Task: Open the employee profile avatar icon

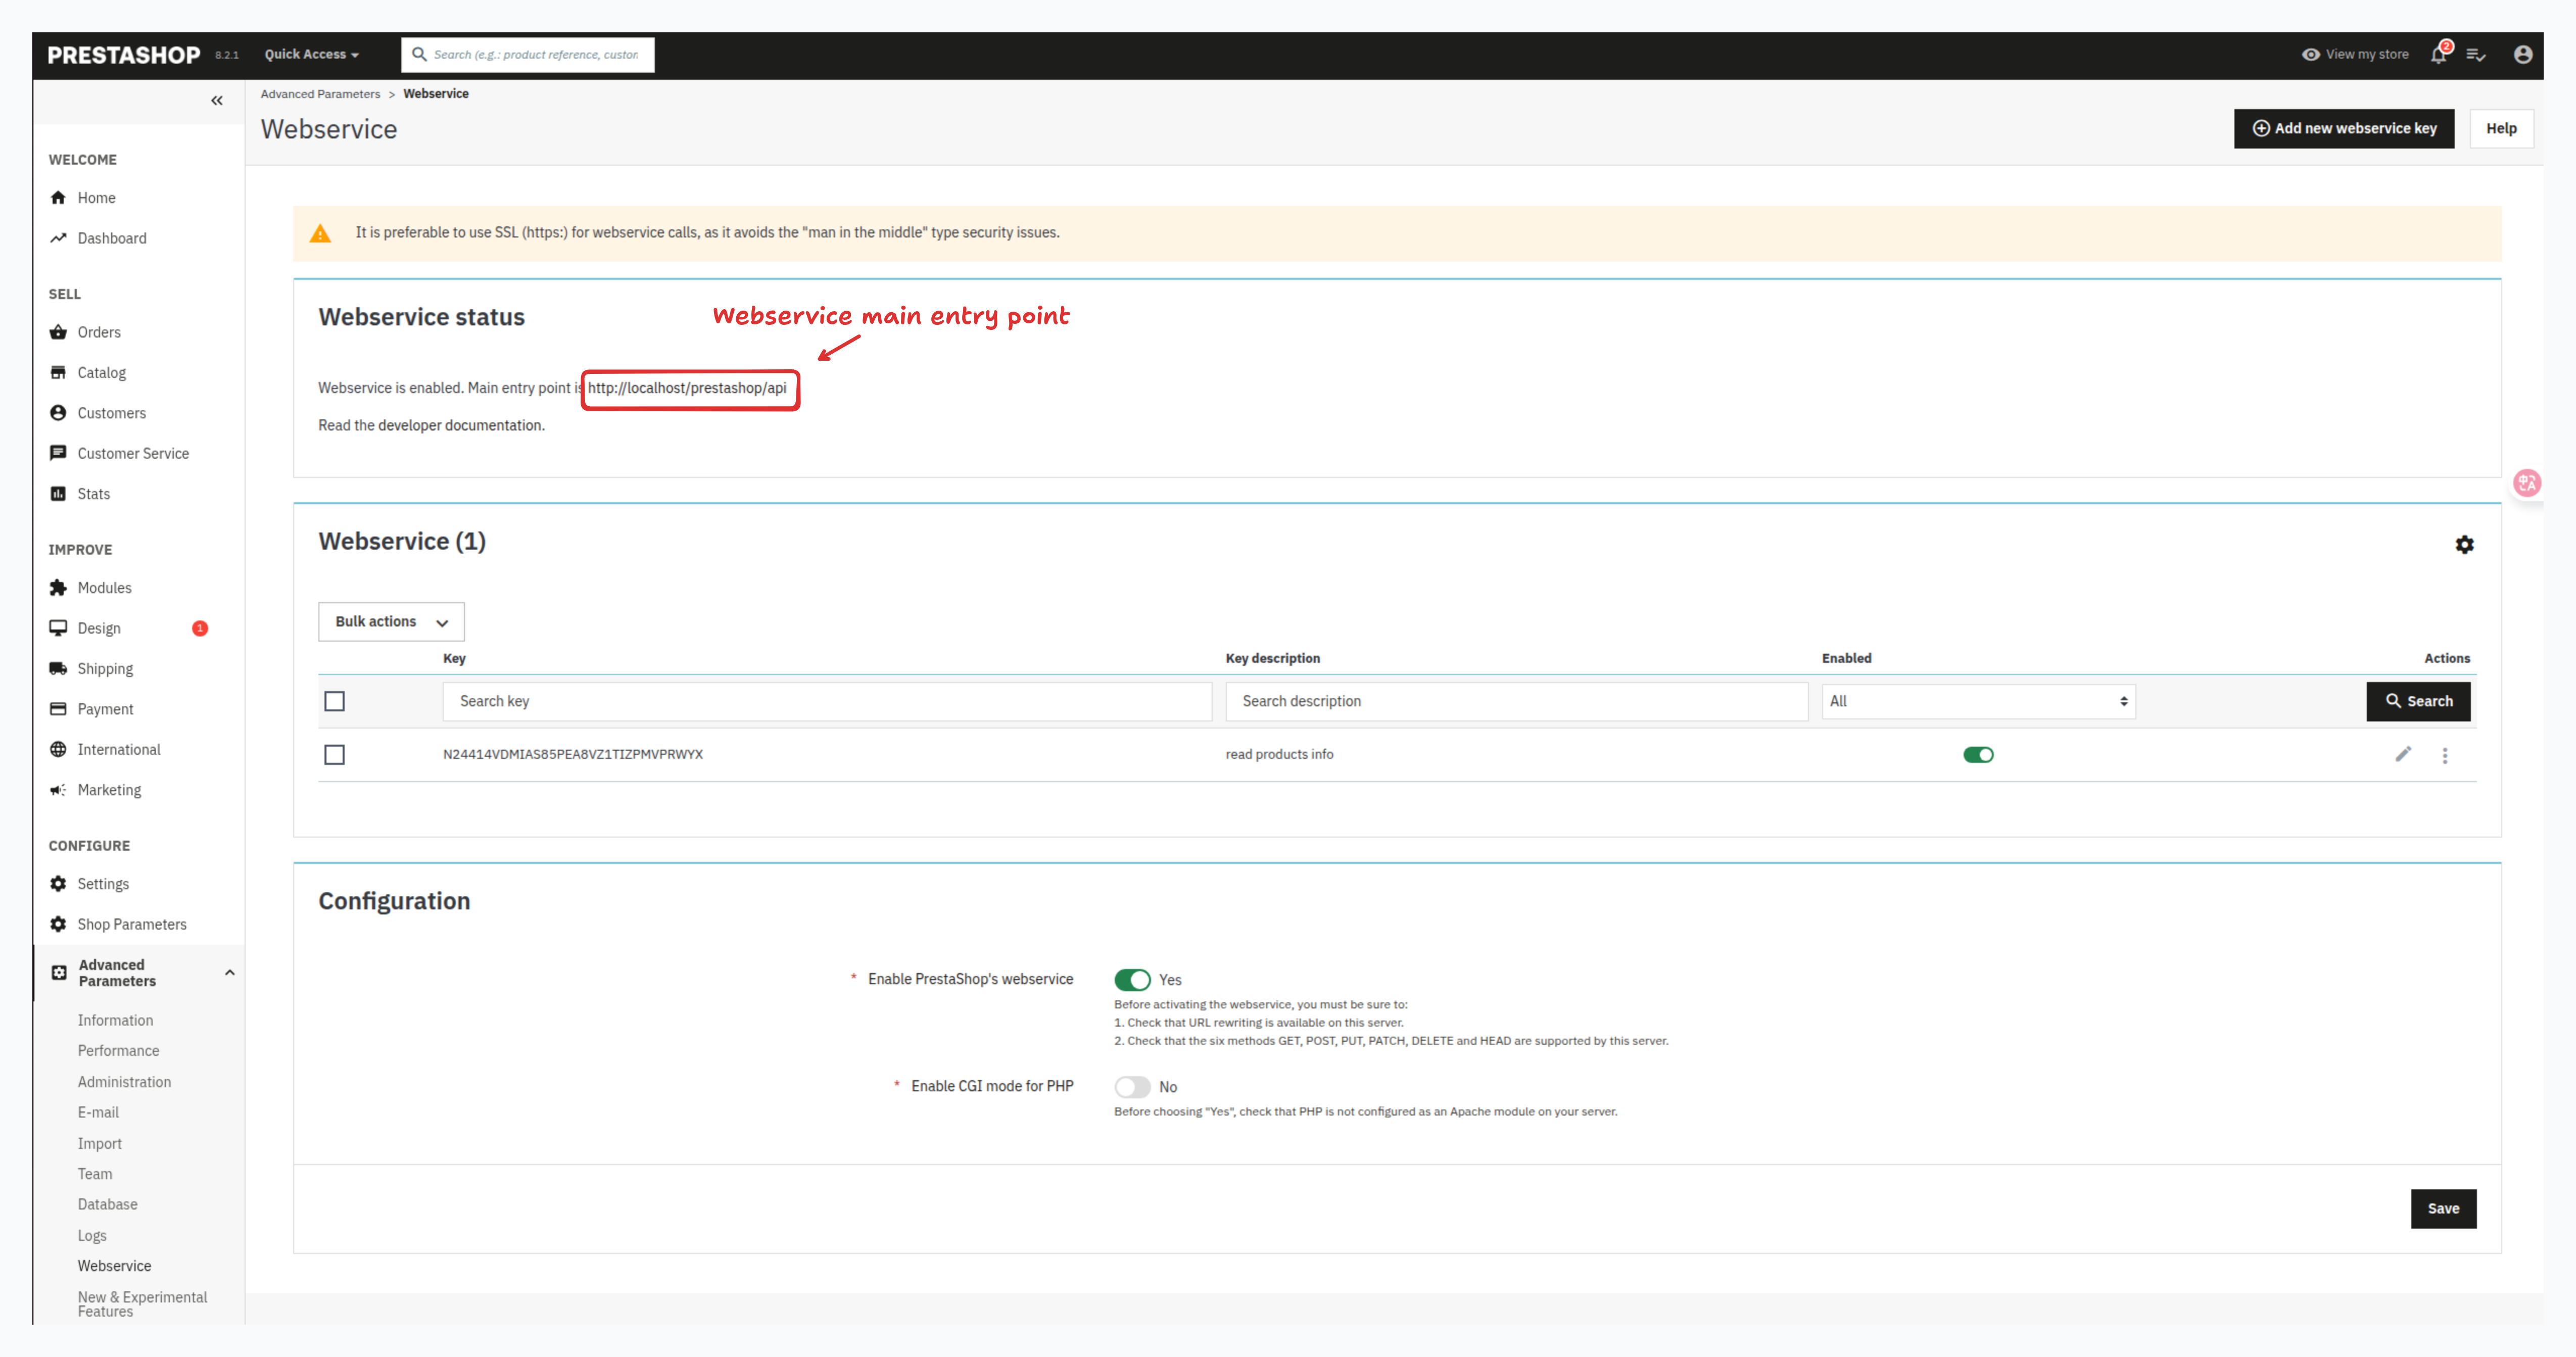Action: 2523,54
